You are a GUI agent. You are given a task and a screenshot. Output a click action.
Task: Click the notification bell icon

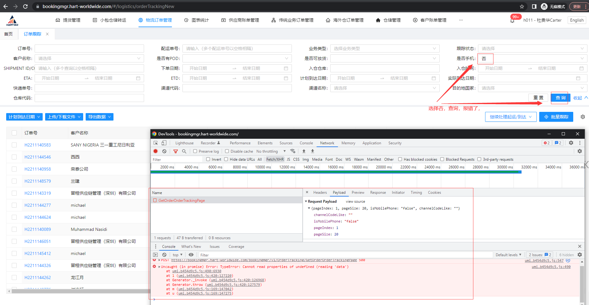(x=512, y=20)
